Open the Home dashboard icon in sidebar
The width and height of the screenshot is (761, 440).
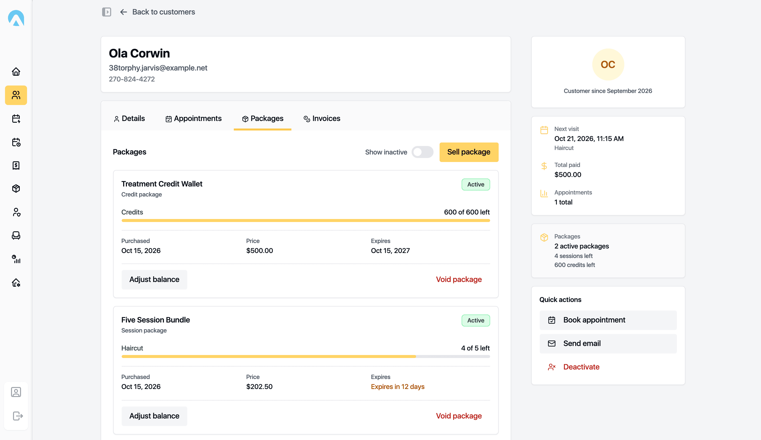pos(16,71)
